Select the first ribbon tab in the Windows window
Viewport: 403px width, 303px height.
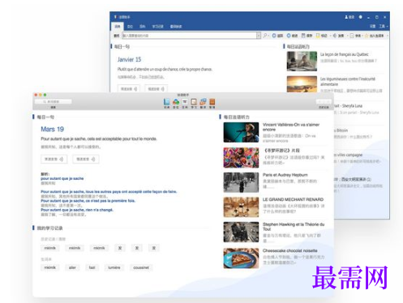[118, 27]
